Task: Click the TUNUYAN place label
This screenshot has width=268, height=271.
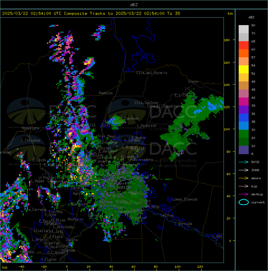Action: [68, 251]
